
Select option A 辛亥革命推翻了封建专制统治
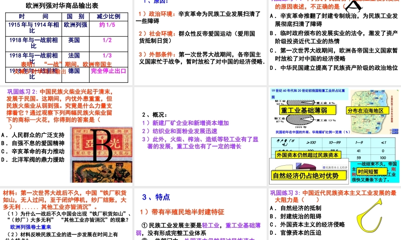[334, 20]
